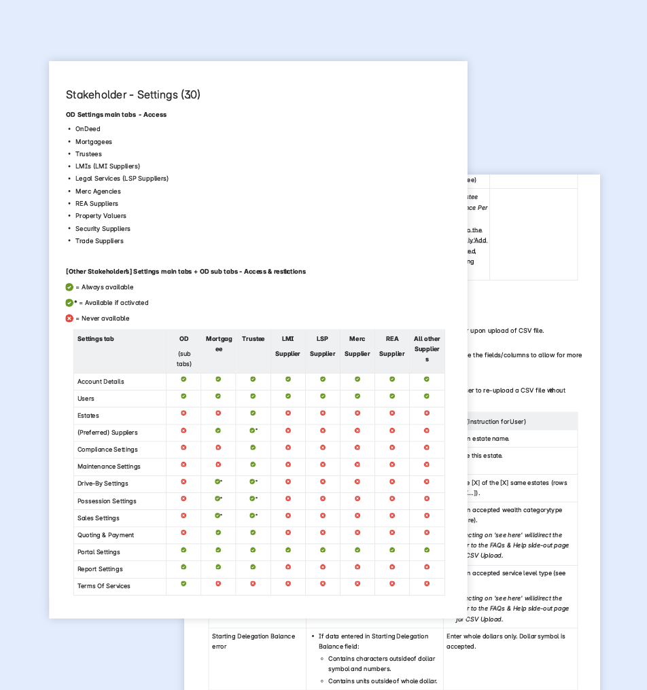
Task: Select the 'Merc Agencies' bullet item
Action: pyautogui.click(x=98, y=192)
